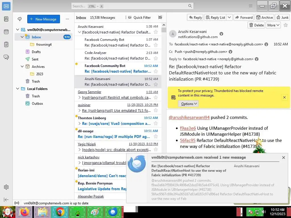The height and width of the screenshot is (218, 291).
Task: Click the Santa Start button
Action: 7,212
